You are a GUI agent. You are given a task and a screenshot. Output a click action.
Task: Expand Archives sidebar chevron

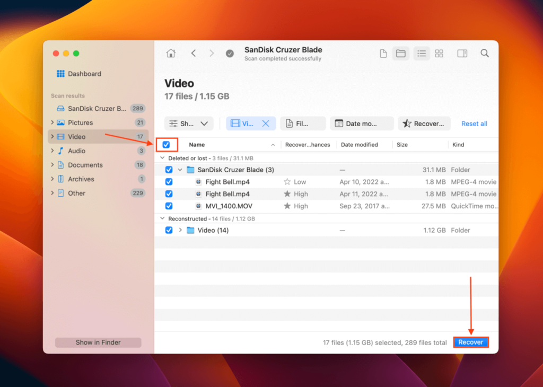[52, 179]
